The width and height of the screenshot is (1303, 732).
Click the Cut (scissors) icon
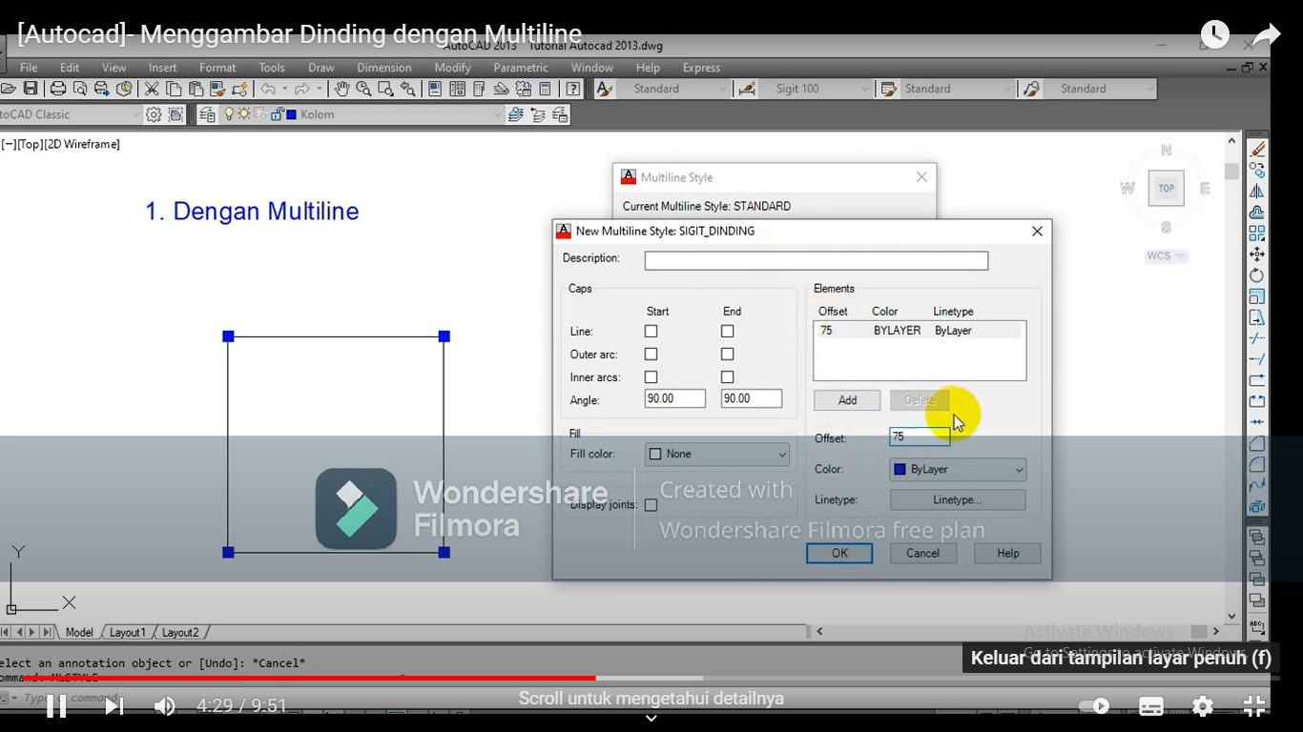pos(152,89)
